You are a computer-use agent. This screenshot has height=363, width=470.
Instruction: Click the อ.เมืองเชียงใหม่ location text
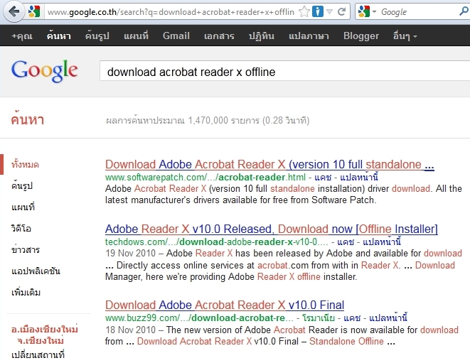pos(44,329)
